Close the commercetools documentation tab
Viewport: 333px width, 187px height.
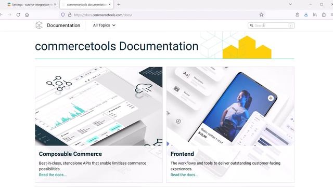coord(110,5)
